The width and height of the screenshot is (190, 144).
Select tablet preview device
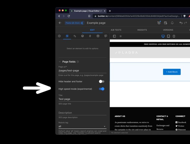click(x=168, y=36)
